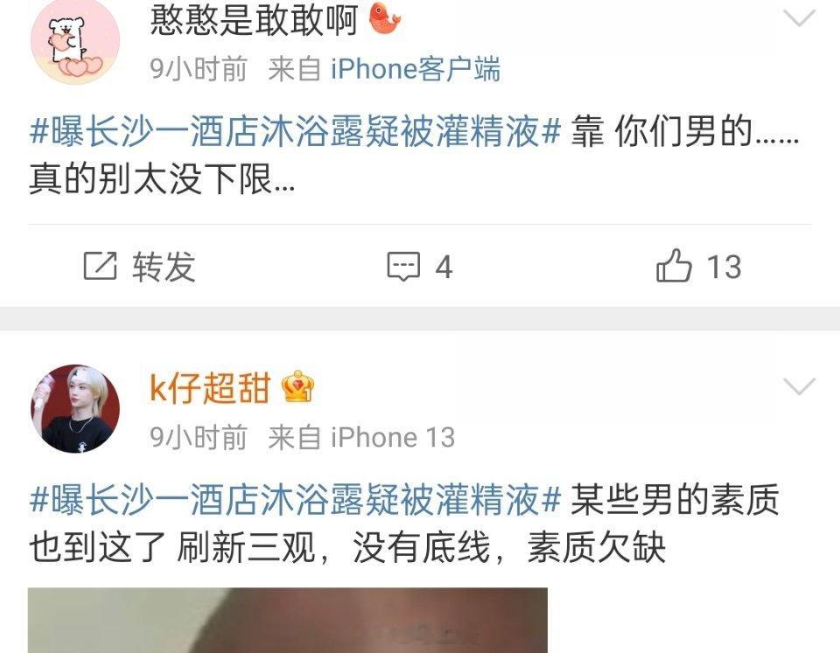Tap the red fish badge beside the first username
Image resolution: width=840 pixels, height=653 pixels.
385,18
